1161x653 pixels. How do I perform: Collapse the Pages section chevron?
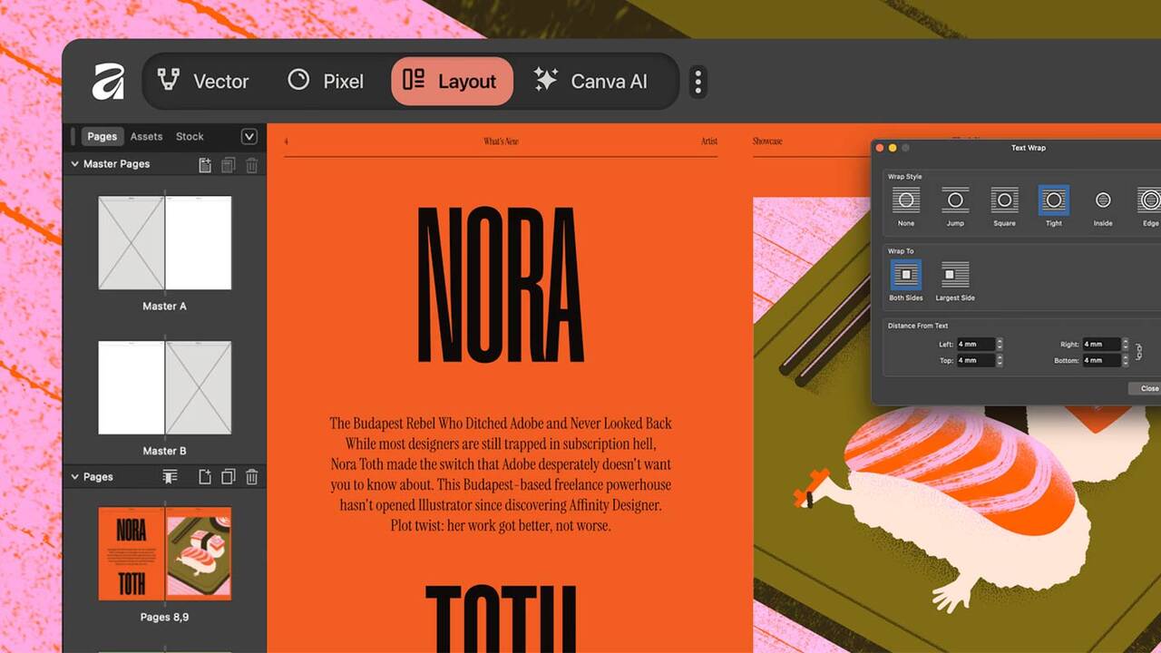point(74,476)
